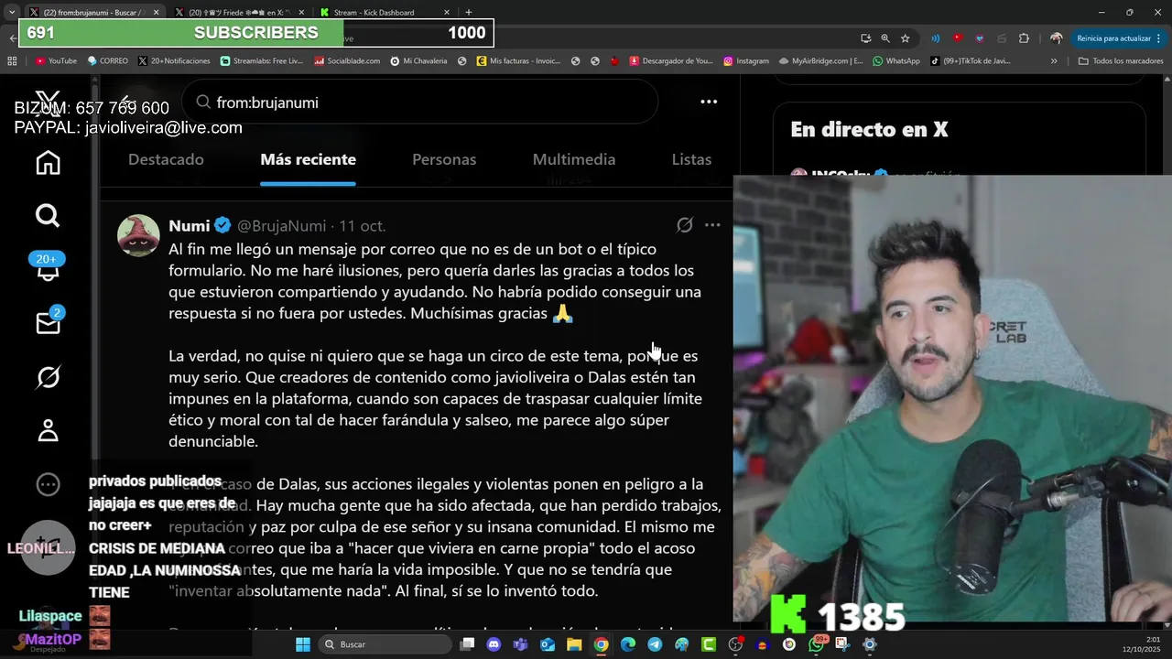Open the Windows Settings gear in taskbar
This screenshot has width=1172, height=659.
(869, 644)
